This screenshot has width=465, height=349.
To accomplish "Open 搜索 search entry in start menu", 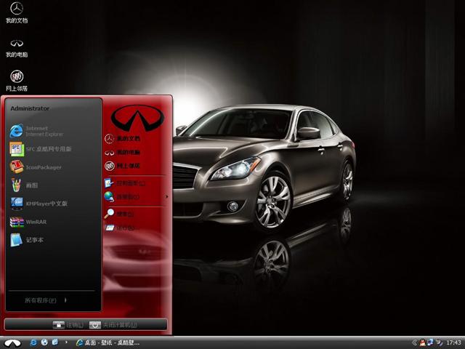I will (x=118, y=214).
